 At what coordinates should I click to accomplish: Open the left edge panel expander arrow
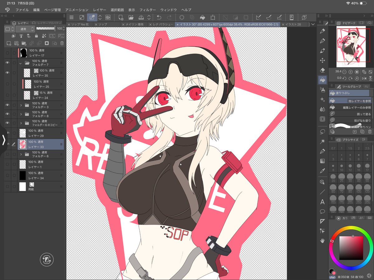[4, 140]
